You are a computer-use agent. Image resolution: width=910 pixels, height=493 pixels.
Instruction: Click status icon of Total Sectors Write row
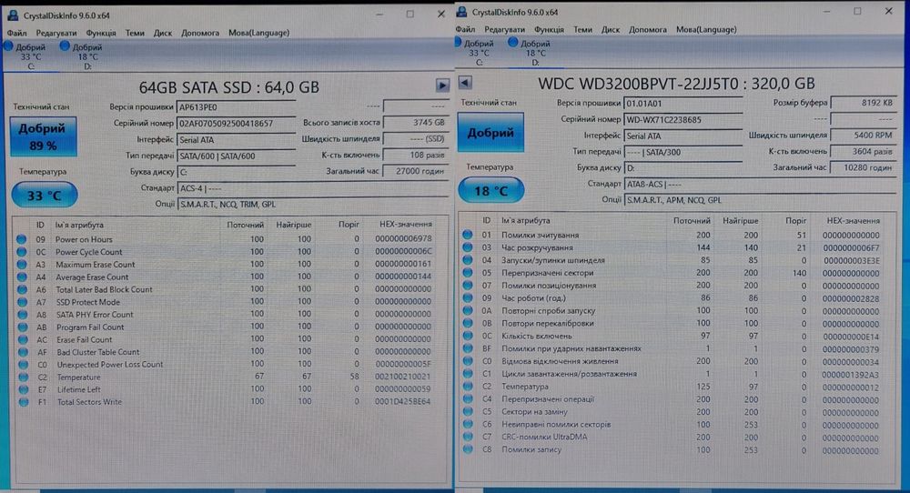[24, 402]
